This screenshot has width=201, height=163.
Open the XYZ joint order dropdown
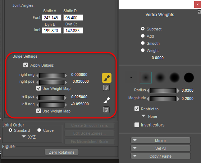29,137
